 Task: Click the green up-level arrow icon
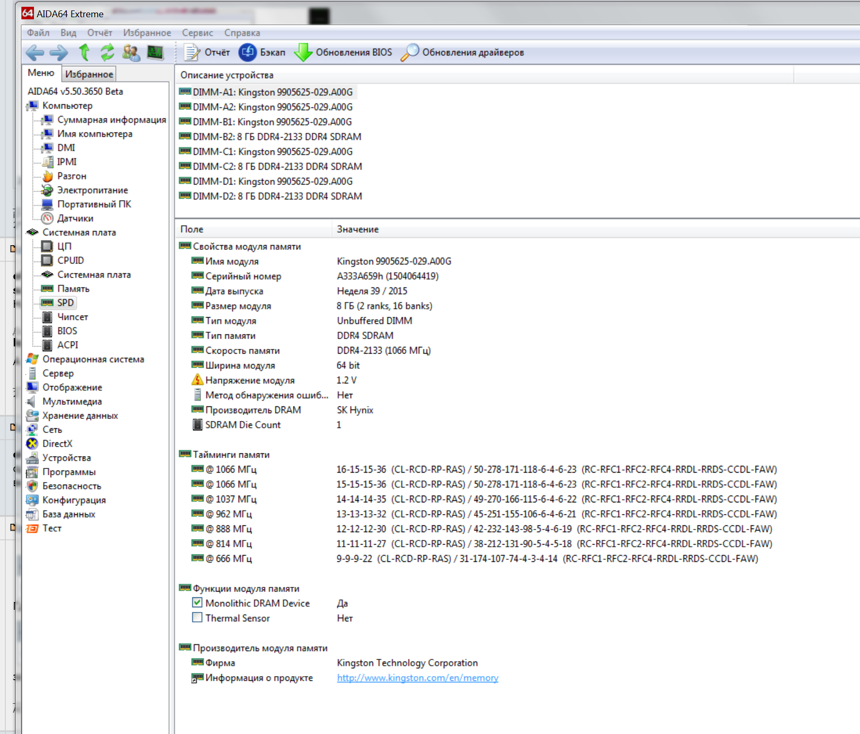[x=84, y=52]
